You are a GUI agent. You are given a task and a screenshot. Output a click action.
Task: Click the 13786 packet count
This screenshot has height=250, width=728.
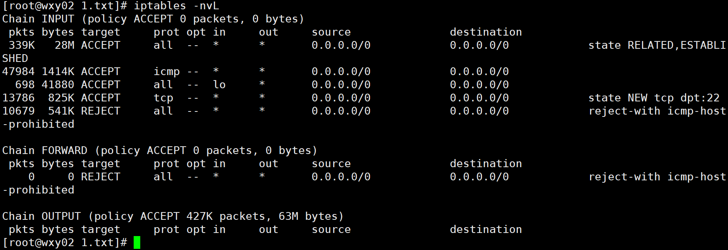click(18, 98)
